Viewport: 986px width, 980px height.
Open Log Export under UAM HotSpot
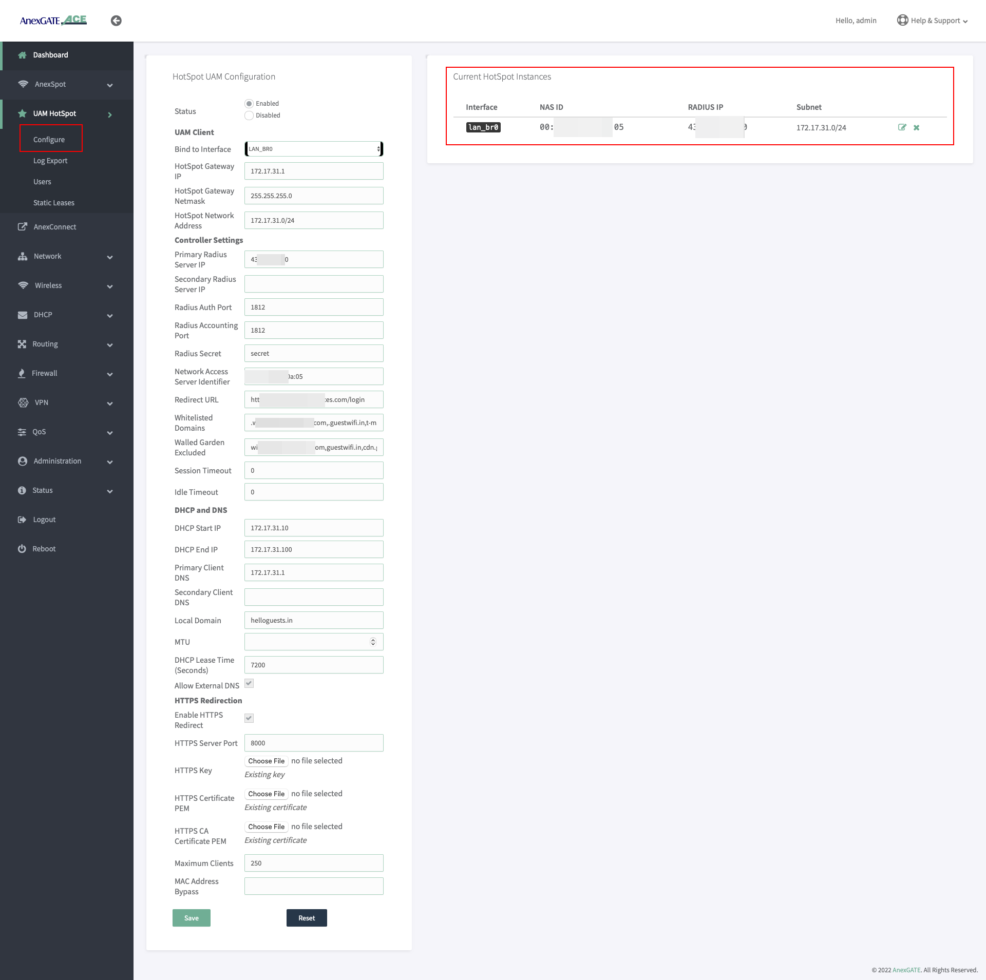[50, 161]
